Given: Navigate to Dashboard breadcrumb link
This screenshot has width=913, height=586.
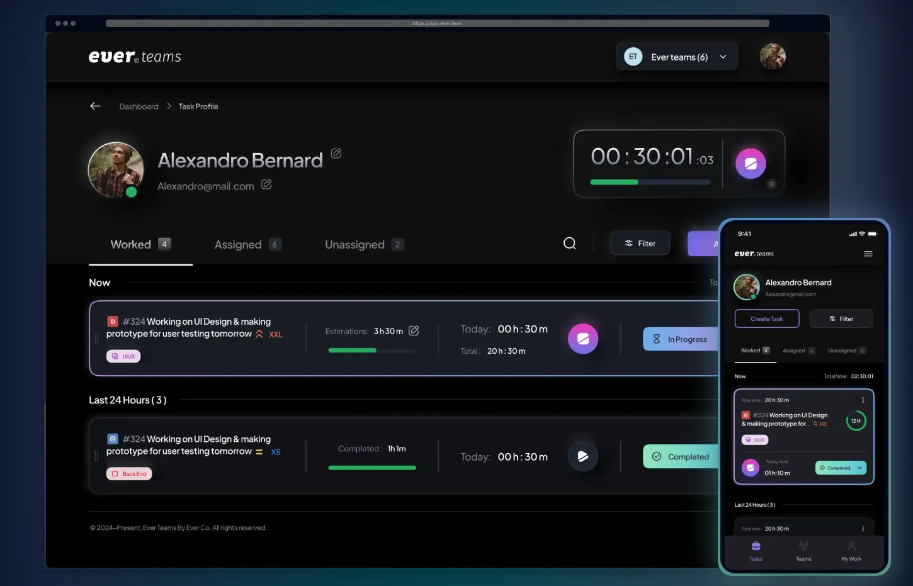Looking at the screenshot, I should pyautogui.click(x=139, y=106).
